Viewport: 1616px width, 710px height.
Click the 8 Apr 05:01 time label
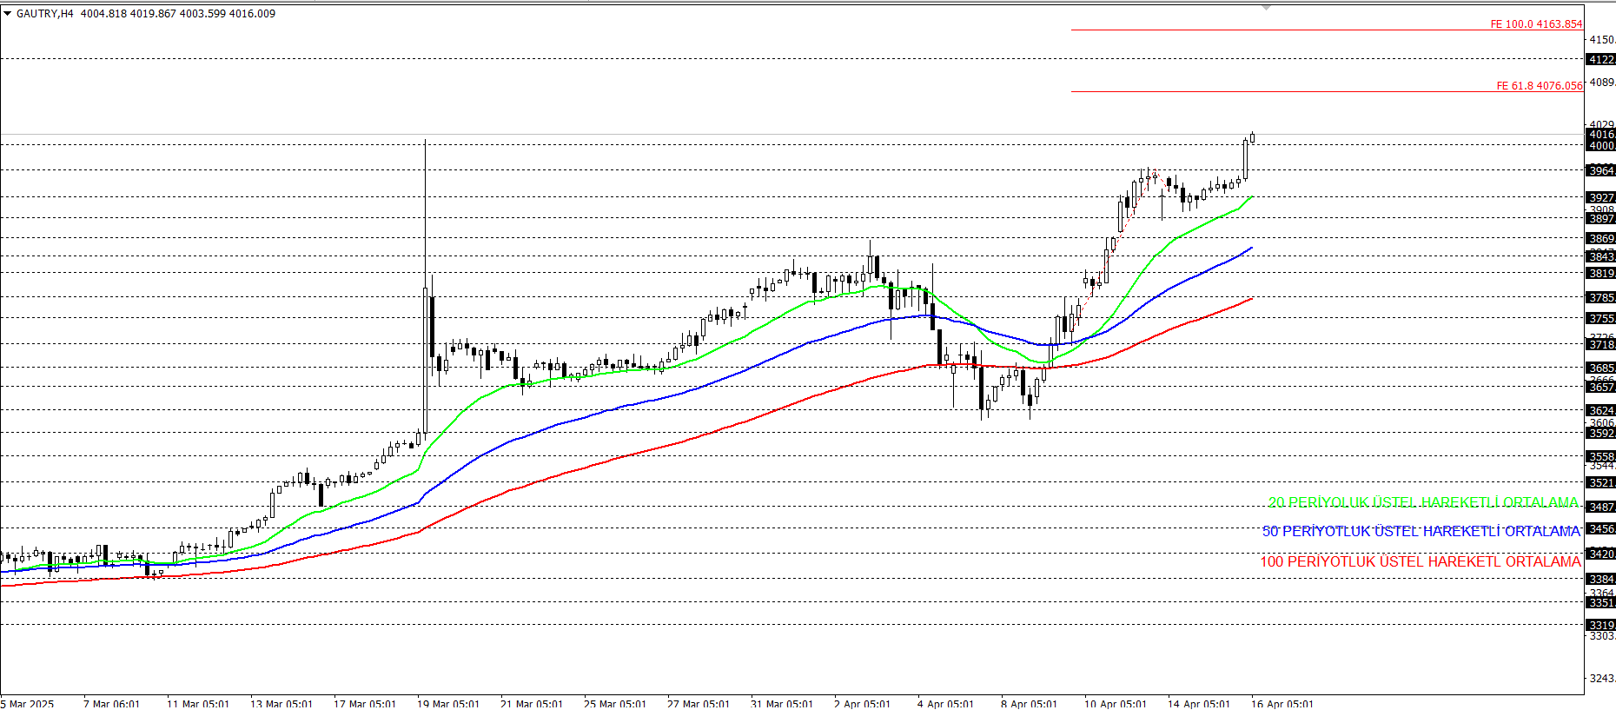tap(1029, 704)
